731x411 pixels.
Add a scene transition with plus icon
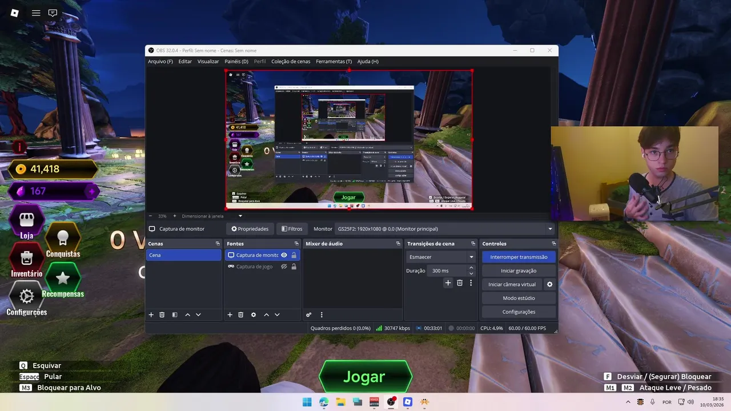(448, 283)
